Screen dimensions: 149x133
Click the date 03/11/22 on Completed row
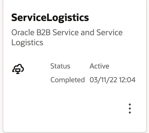103,80
